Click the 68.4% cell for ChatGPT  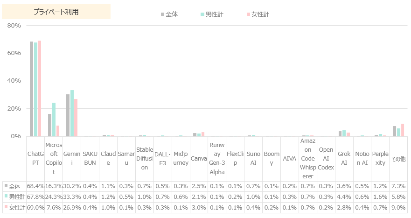[35, 186]
